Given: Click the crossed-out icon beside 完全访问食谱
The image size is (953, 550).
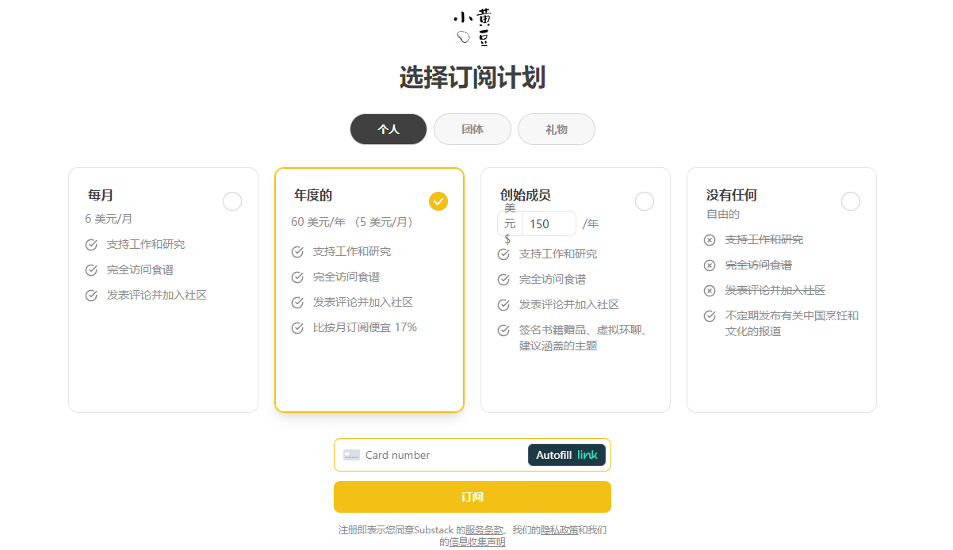Looking at the screenshot, I should coord(710,265).
